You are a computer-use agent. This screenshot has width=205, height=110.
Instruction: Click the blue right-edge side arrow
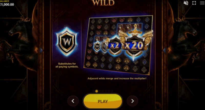[164, 50]
